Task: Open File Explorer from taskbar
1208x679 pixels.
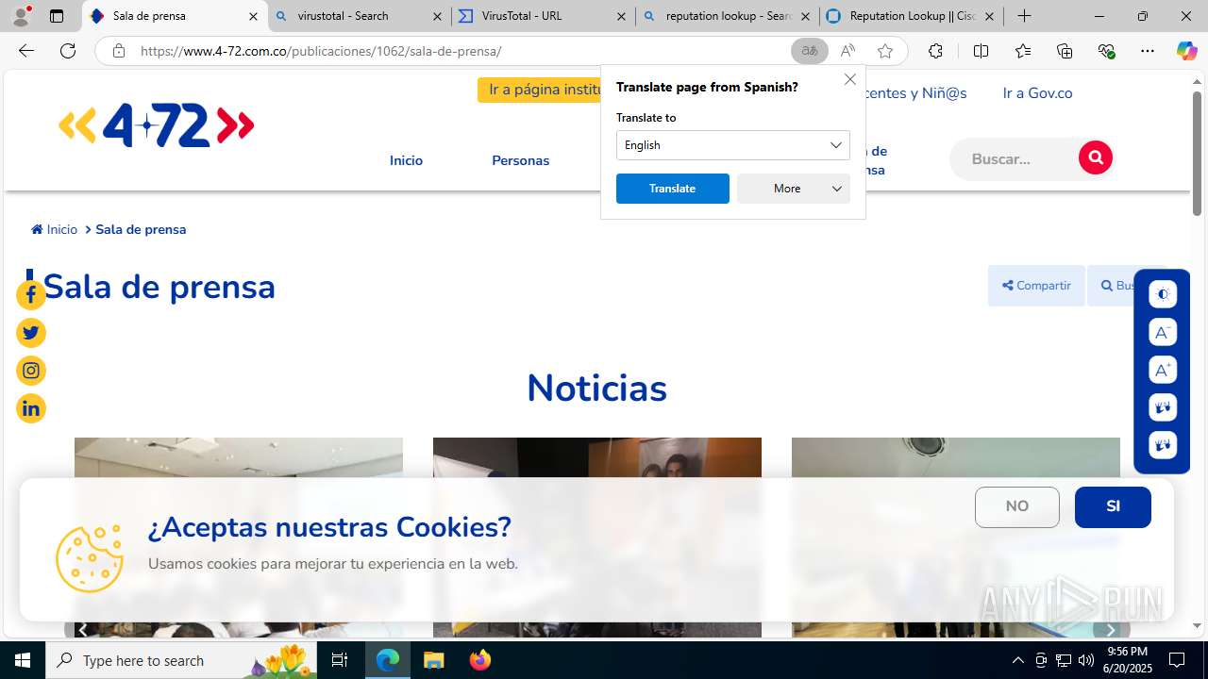Action: pos(434,660)
